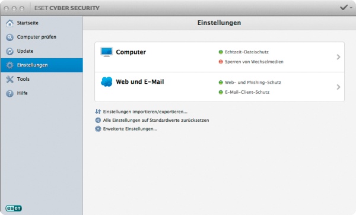The image size is (356, 215).
Task: Expand the Computer section chevron
Action: click(x=338, y=57)
